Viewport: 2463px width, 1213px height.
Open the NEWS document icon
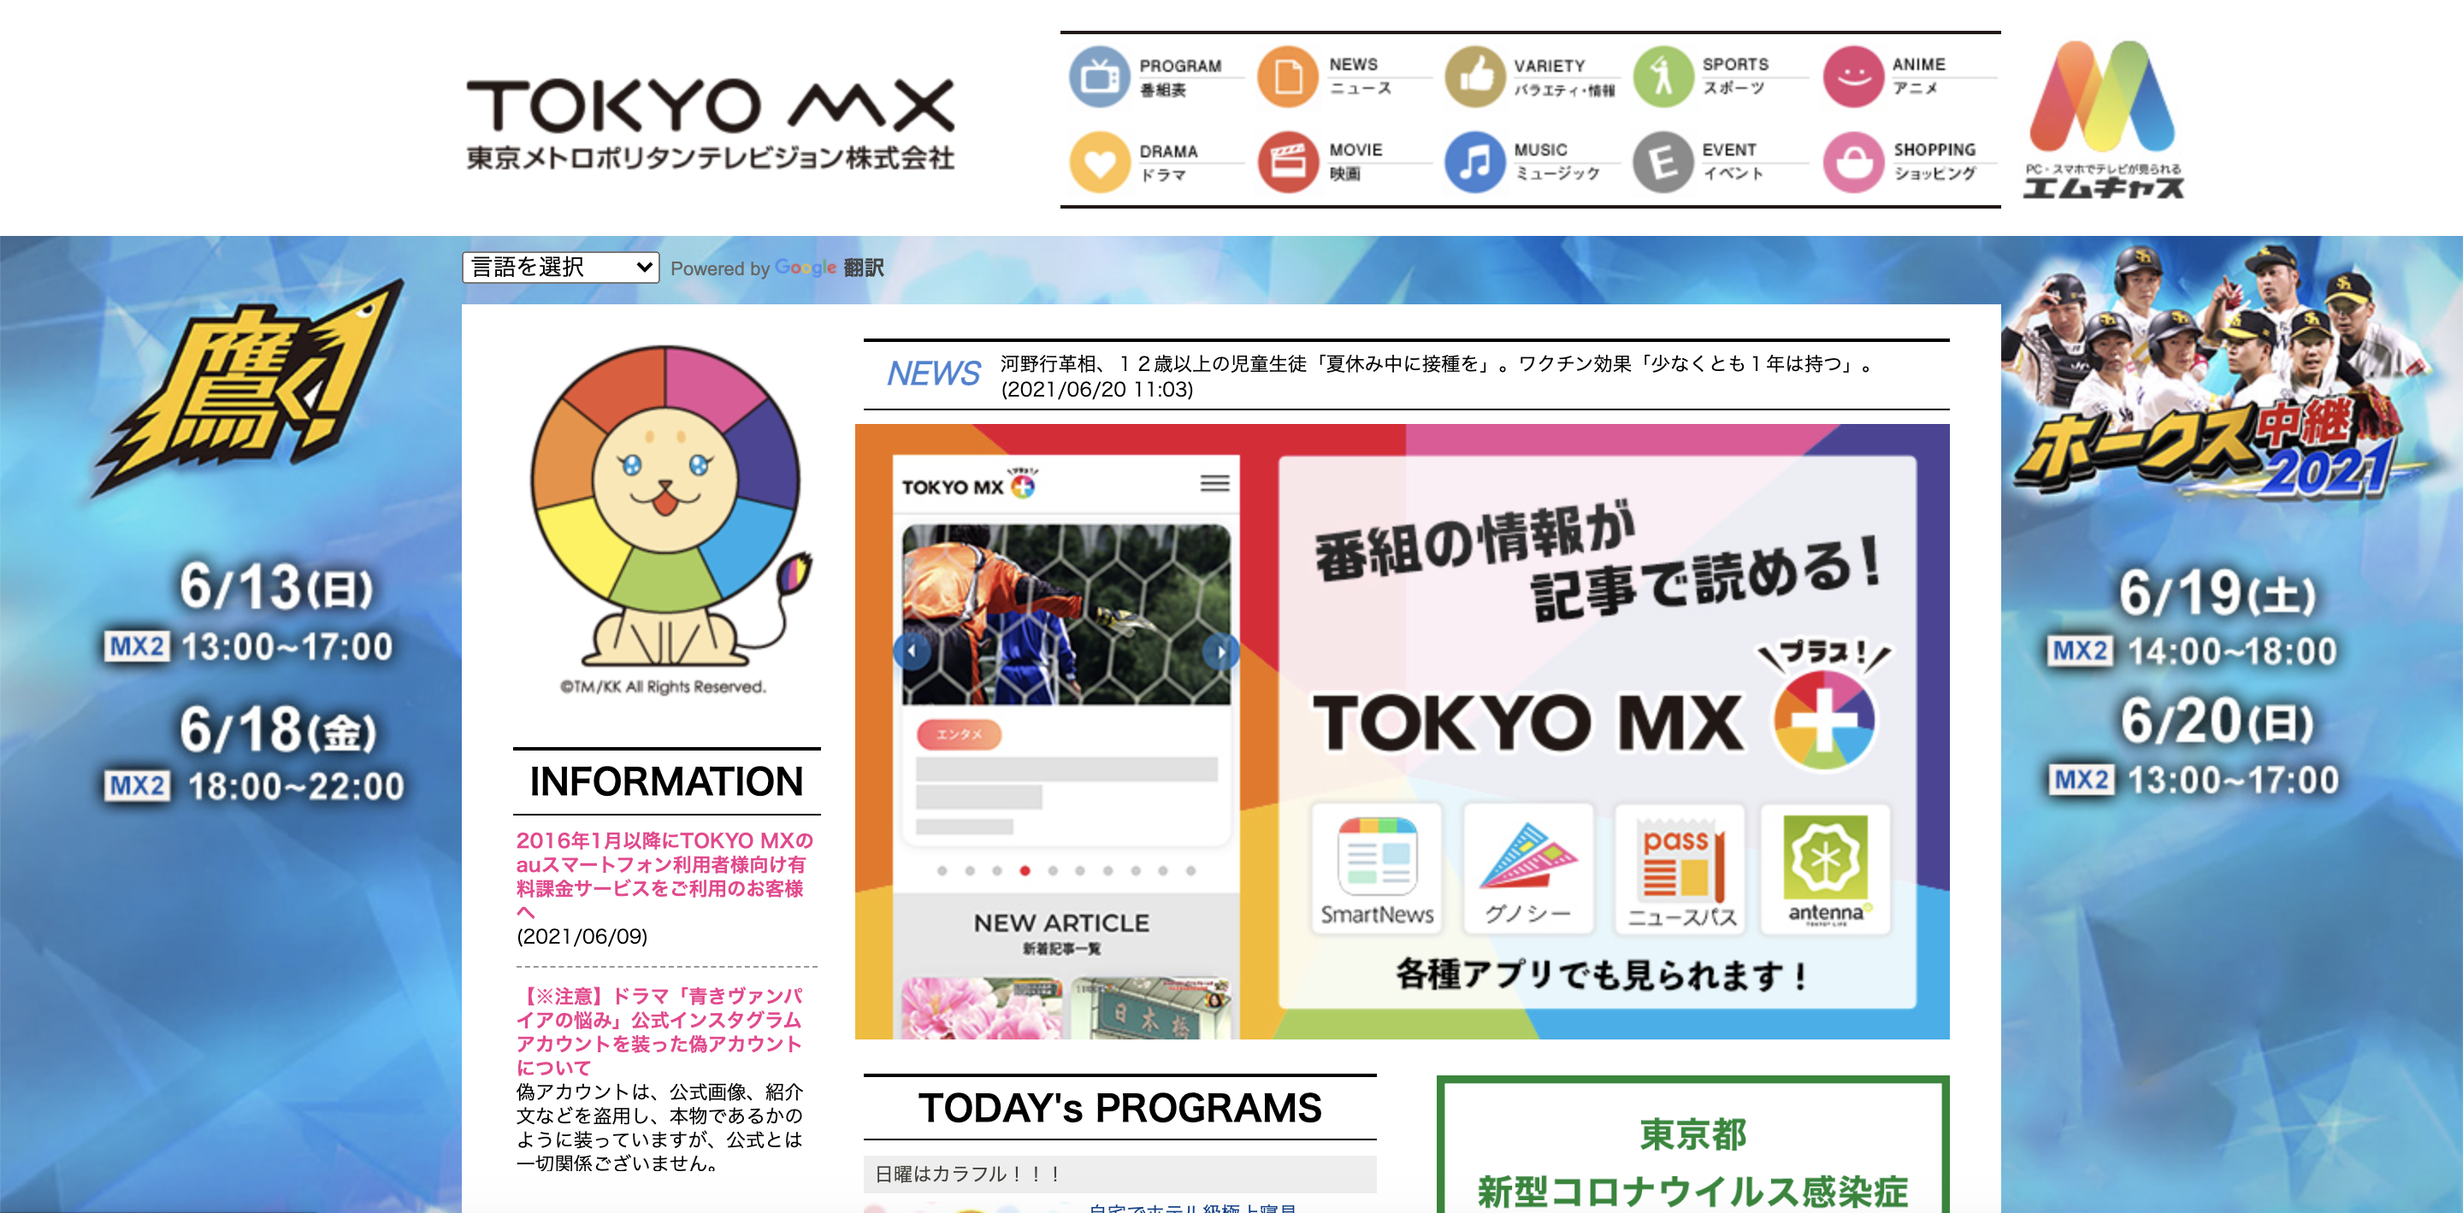click(x=1288, y=76)
